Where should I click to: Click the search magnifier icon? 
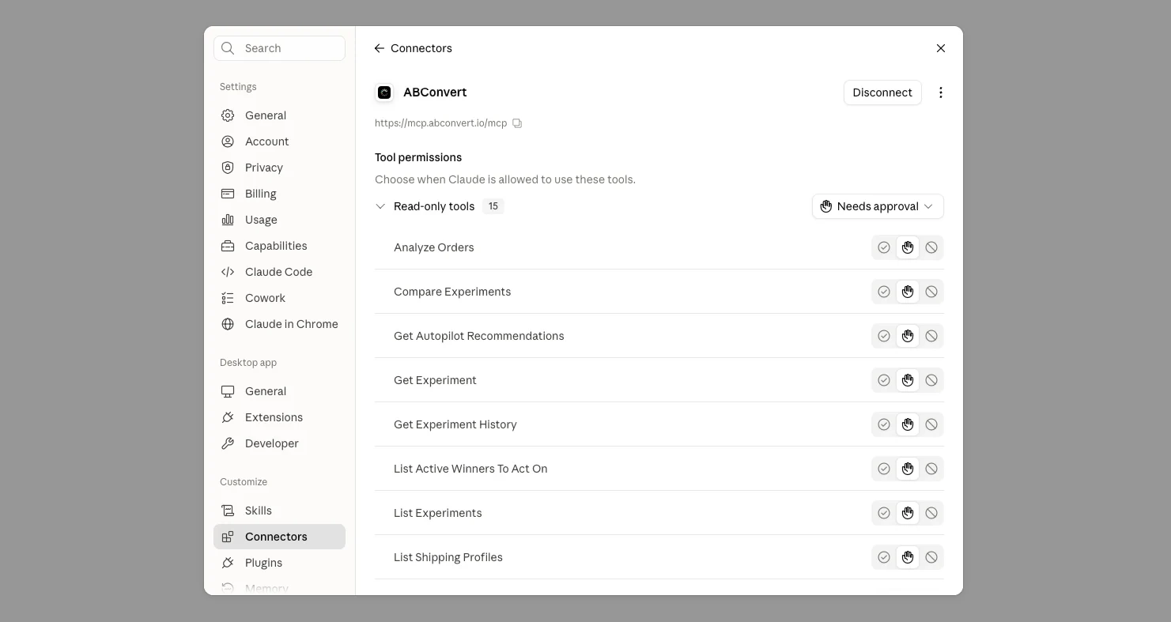click(228, 48)
